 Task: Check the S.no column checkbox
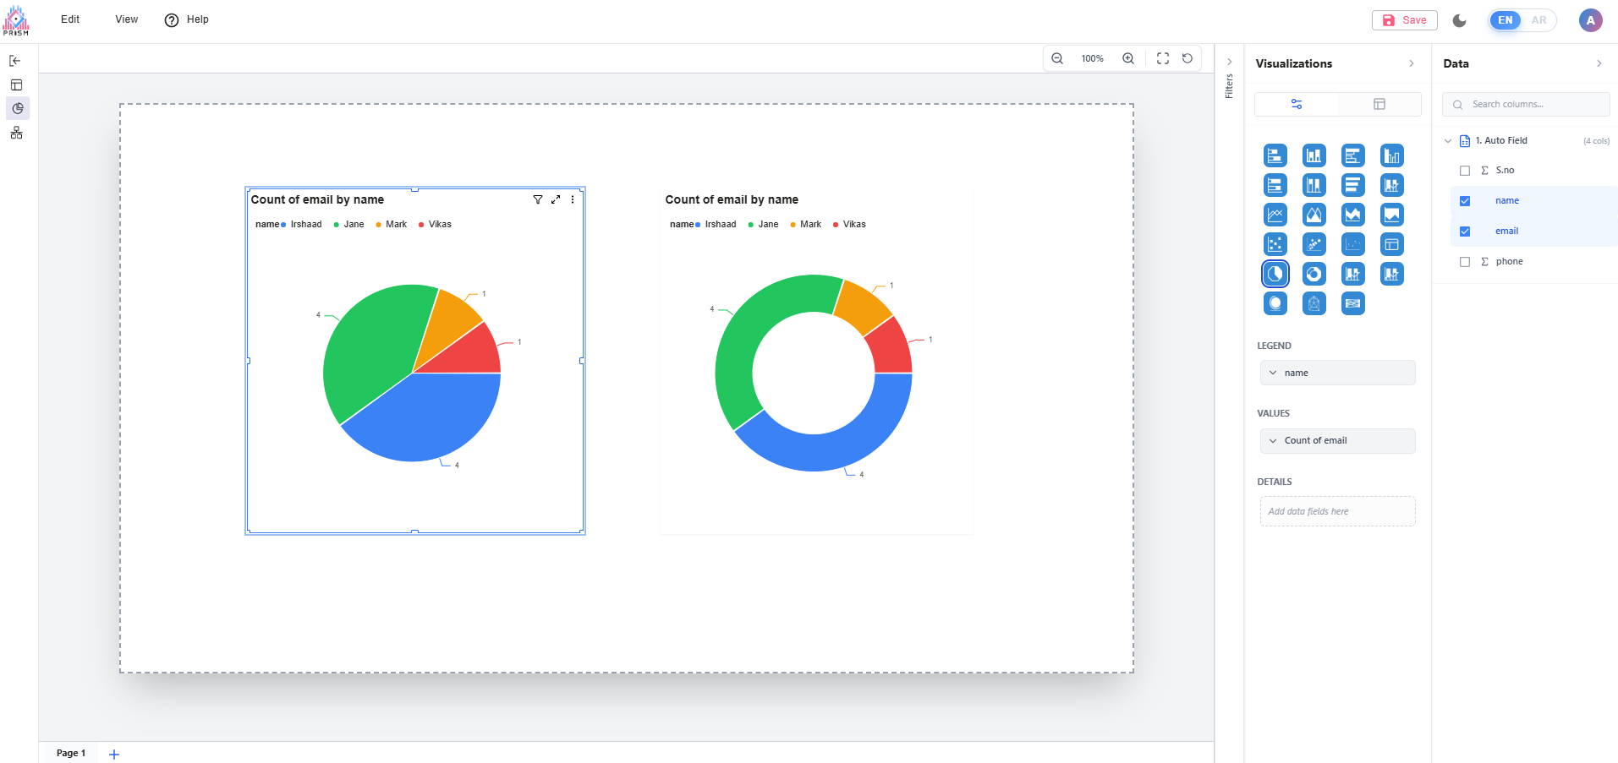coord(1465,171)
